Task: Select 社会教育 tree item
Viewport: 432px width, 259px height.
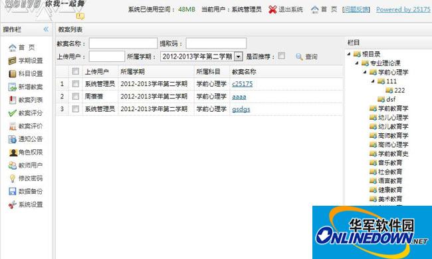Action: (x=390, y=172)
